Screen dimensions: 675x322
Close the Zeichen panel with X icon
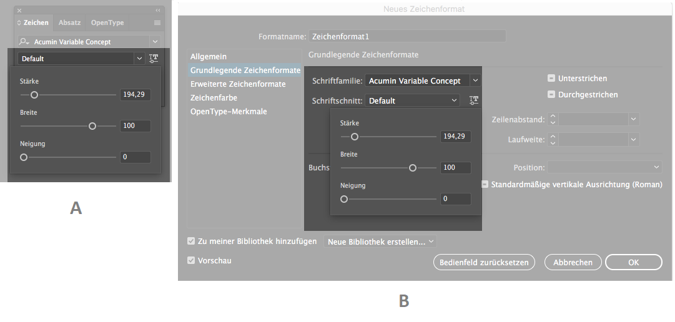[19, 11]
